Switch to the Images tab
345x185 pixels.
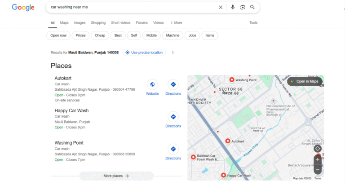click(x=80, y=22)
